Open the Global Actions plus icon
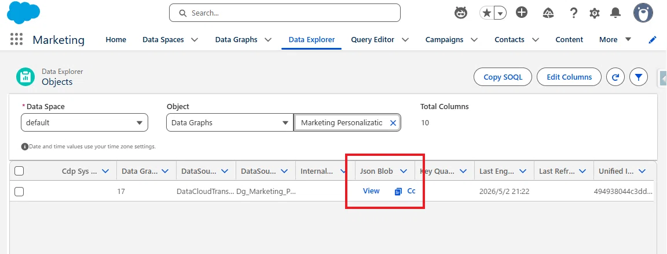667x254 pixels. [x=522, y=13]
